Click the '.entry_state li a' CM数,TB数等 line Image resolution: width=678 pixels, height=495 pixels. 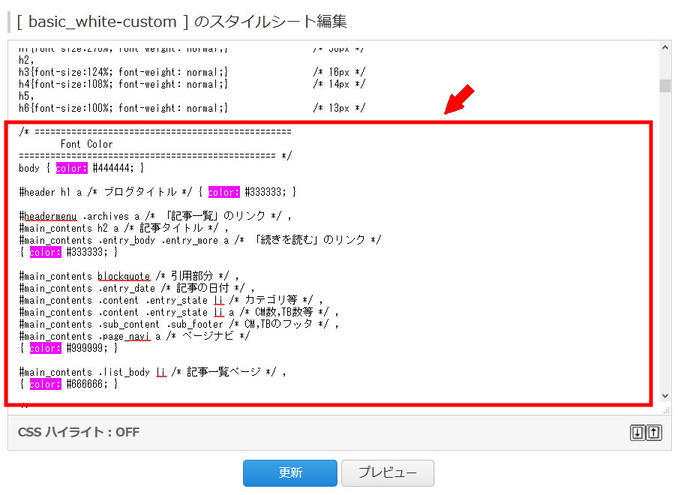point(179,312)
